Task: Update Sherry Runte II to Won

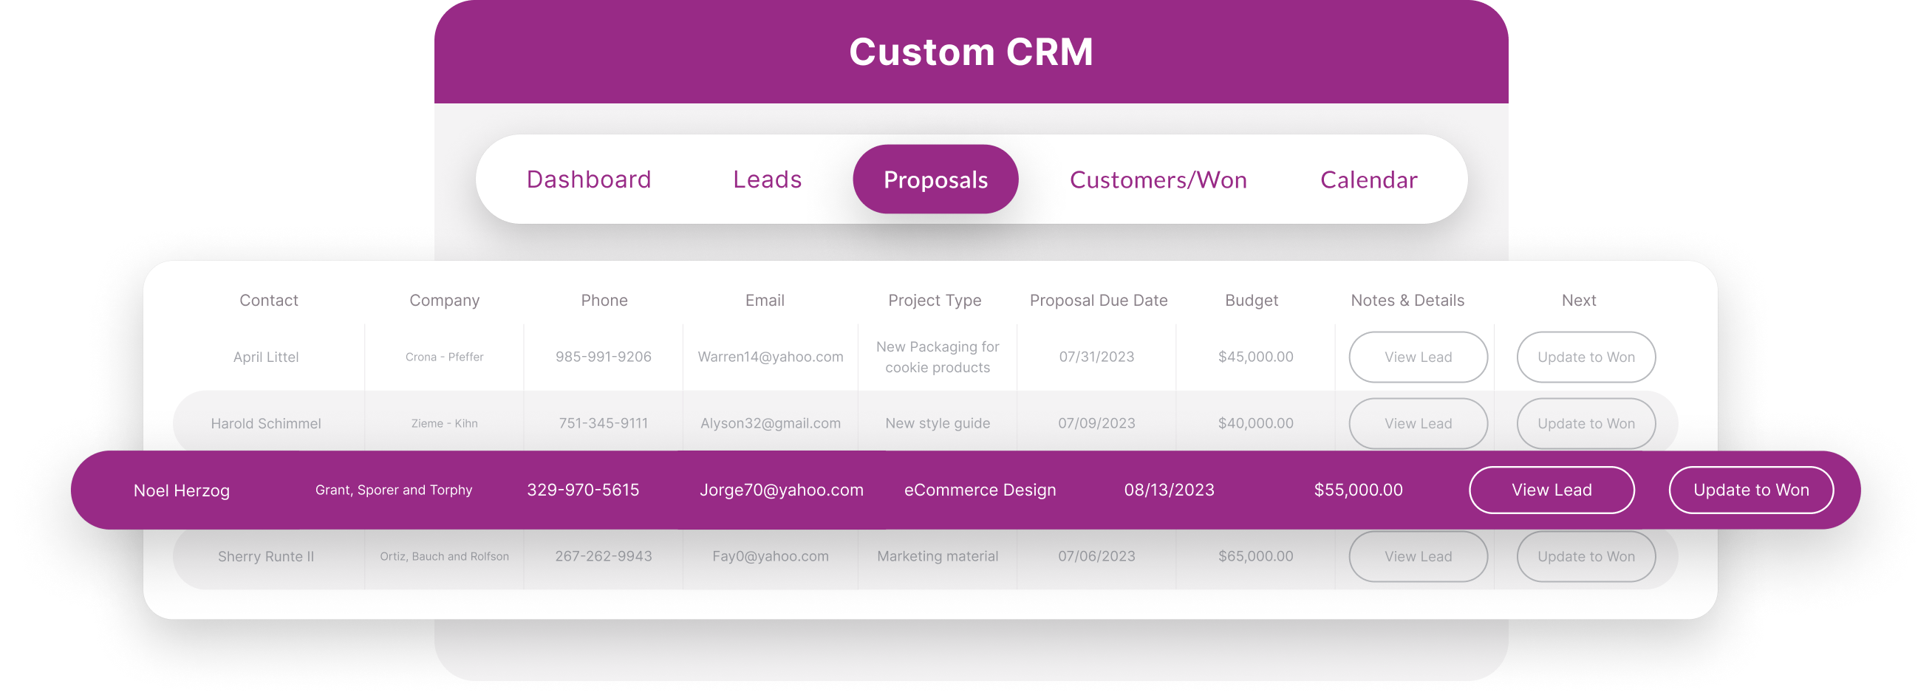Action: pyautogui.click(x=1585, y=556)
